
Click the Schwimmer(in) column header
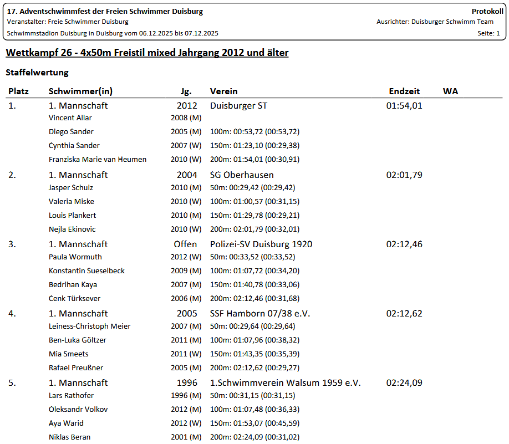click(80, 91)
